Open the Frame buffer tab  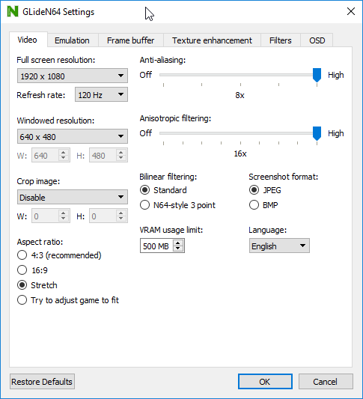130,40
